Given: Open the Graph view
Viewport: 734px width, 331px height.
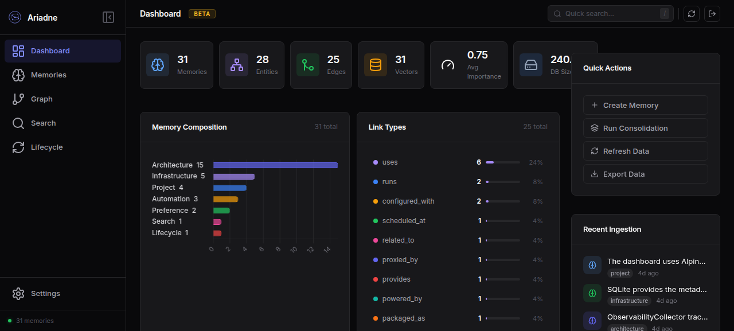Looking at the screenshot, I should pos(63,99).
